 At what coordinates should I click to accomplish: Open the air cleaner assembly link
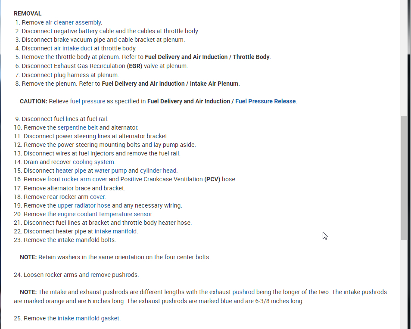click(x=73, y=22)
